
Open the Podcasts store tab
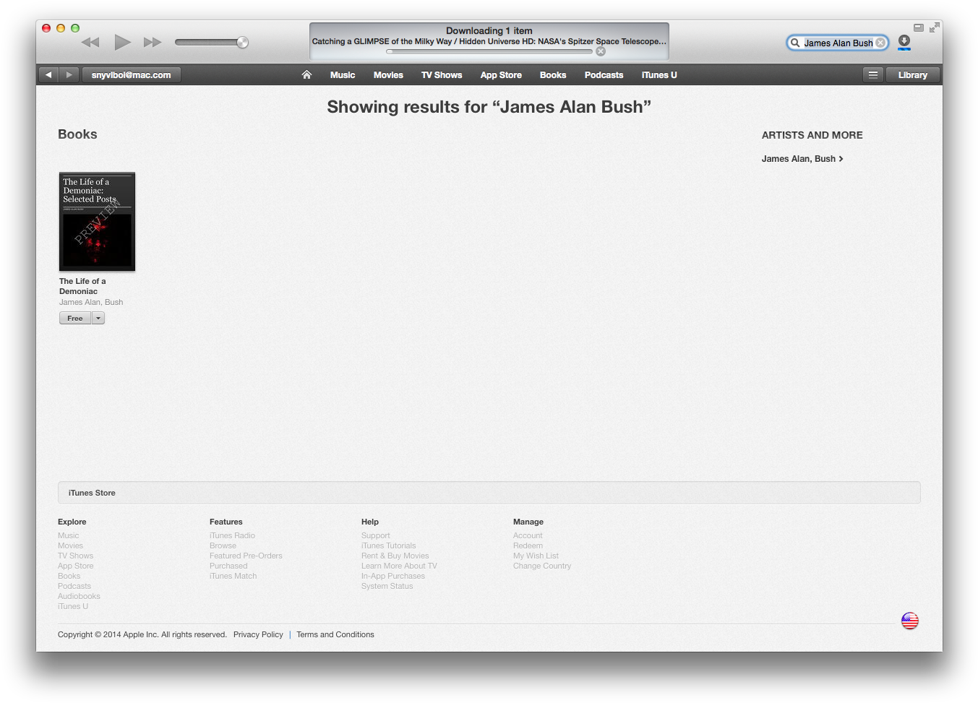pyautogui.click(x=604, y=75)
